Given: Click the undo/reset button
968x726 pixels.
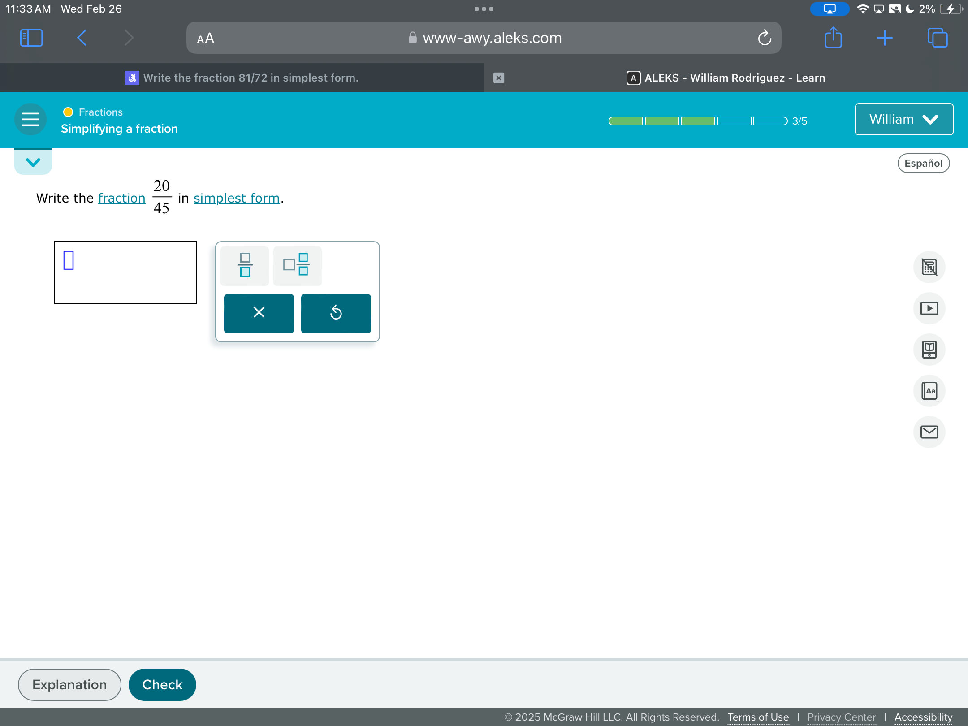Looking at the screenshot, I should (336, 313).
